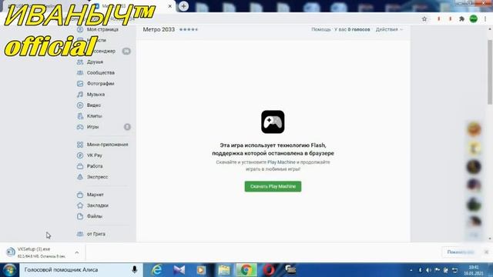Click the taskbar clock and date

(x=473, y=270)
